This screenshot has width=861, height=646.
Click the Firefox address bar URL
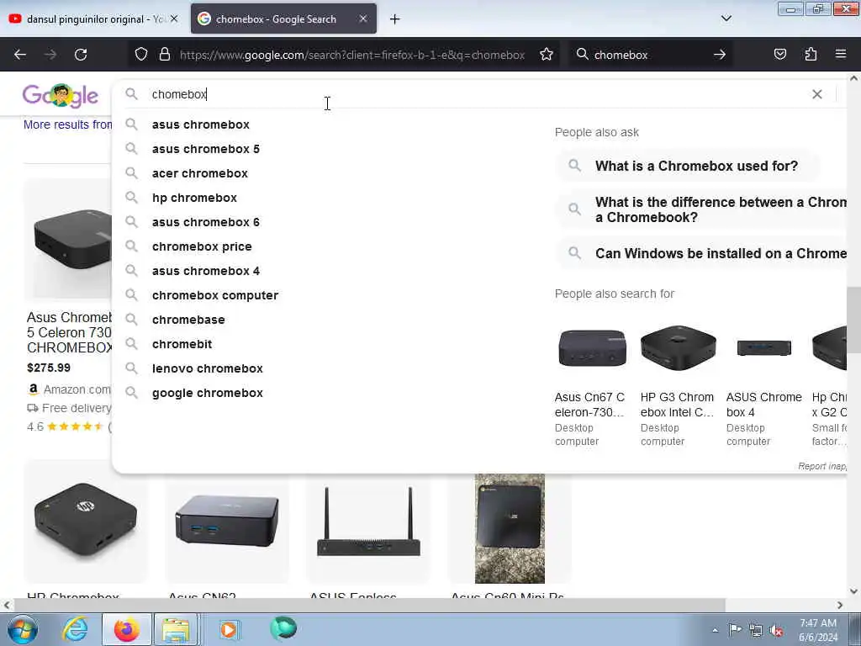point(352,55)
